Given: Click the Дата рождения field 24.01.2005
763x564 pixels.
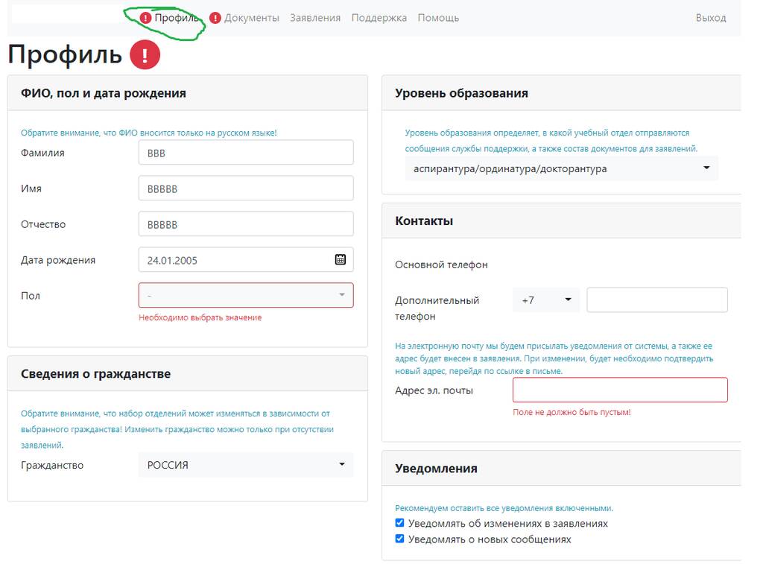Looking at the screenshot, I should coord(246,259).
